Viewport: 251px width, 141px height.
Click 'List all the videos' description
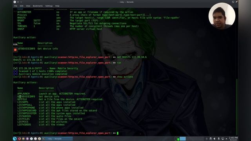[52, 125]
